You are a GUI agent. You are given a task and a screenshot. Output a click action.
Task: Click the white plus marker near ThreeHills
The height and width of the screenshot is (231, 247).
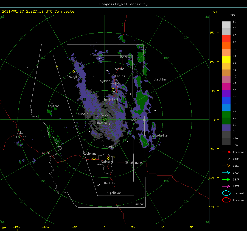[155, 110]
